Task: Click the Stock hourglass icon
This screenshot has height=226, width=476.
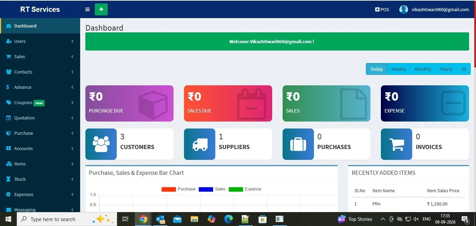Action: [x=8, y=179]
